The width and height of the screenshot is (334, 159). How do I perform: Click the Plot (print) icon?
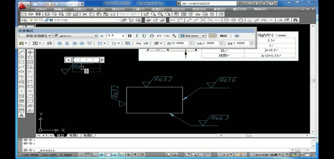pos(47,14)
